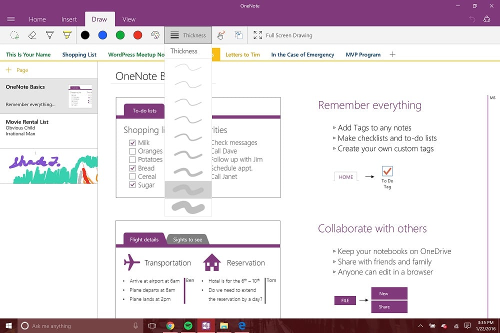
Task: Open the Letters to Tim section
Action: coord(242,54)
